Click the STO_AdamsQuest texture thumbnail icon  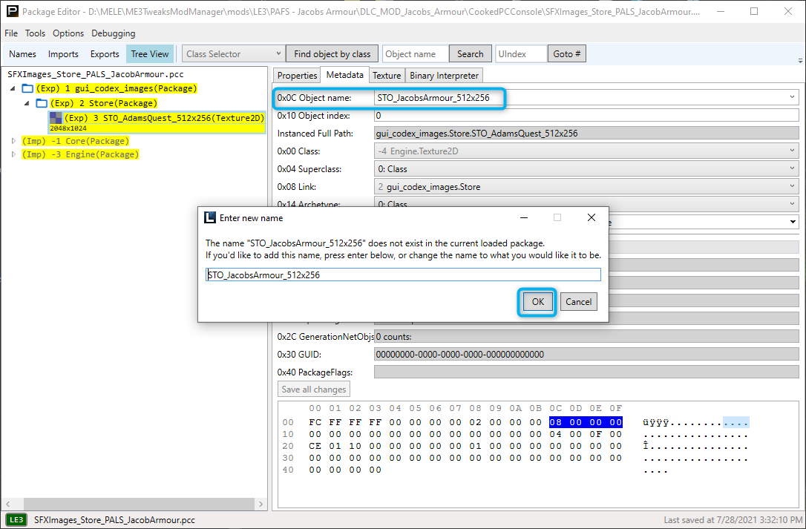coord(56,118)
